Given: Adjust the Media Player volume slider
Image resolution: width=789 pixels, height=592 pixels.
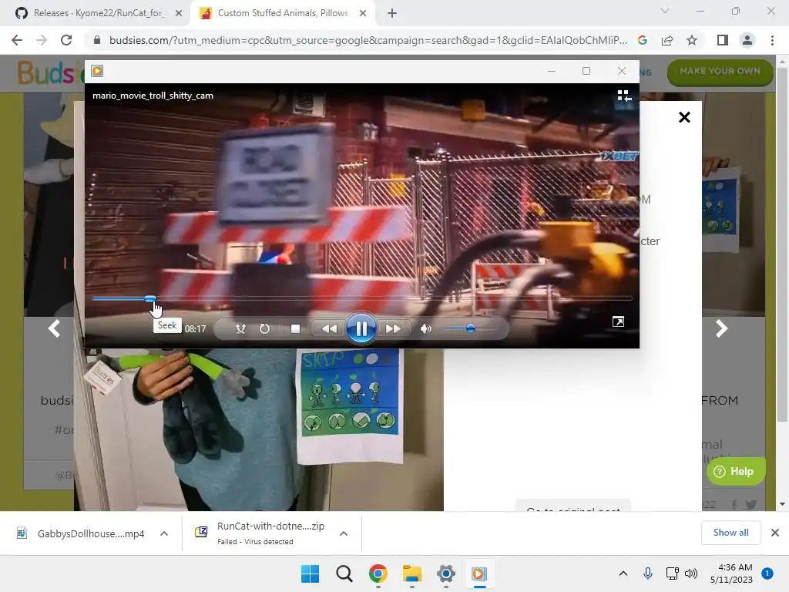Looking at the screenshot, I should (471, 328).
